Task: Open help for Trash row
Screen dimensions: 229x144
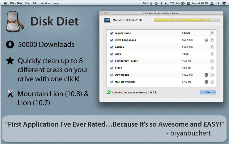Action: click(x=212, y=68)
